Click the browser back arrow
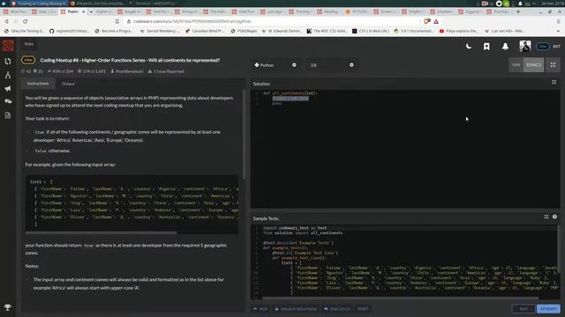Image resolution: width=565 pixels, height=317 pixels. [6, 21]
